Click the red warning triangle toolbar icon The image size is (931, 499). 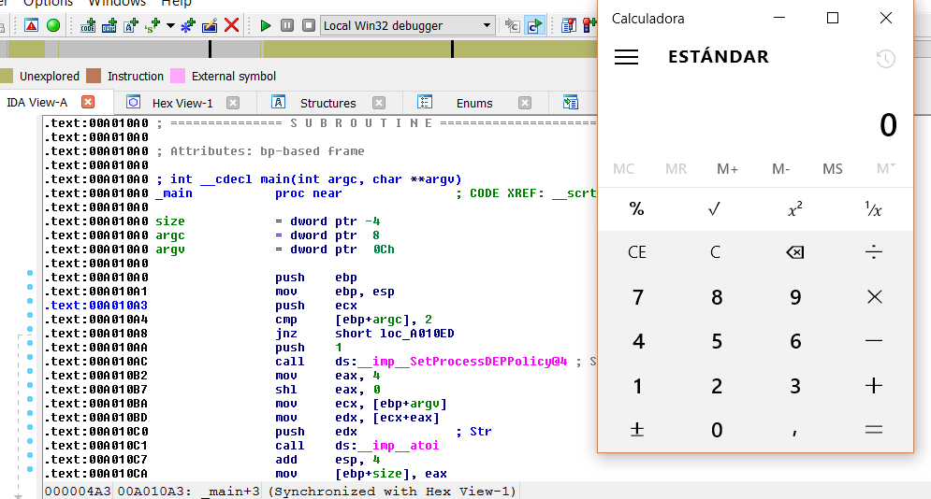(x=32, y=25)
